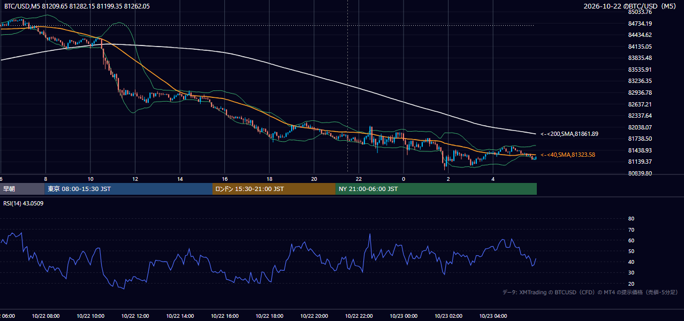This screenshot has width=684, height=321.
Task: Click bottom date label 10/23 04:00
Action: pyautogui.click(x=493, y=316)
